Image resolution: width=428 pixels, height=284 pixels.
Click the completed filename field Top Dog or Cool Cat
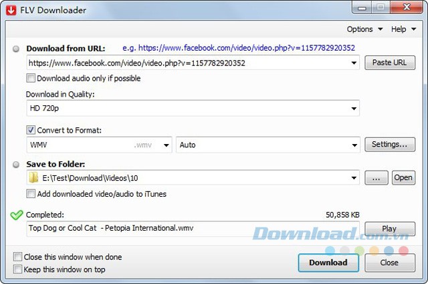[x=193, y=229]
